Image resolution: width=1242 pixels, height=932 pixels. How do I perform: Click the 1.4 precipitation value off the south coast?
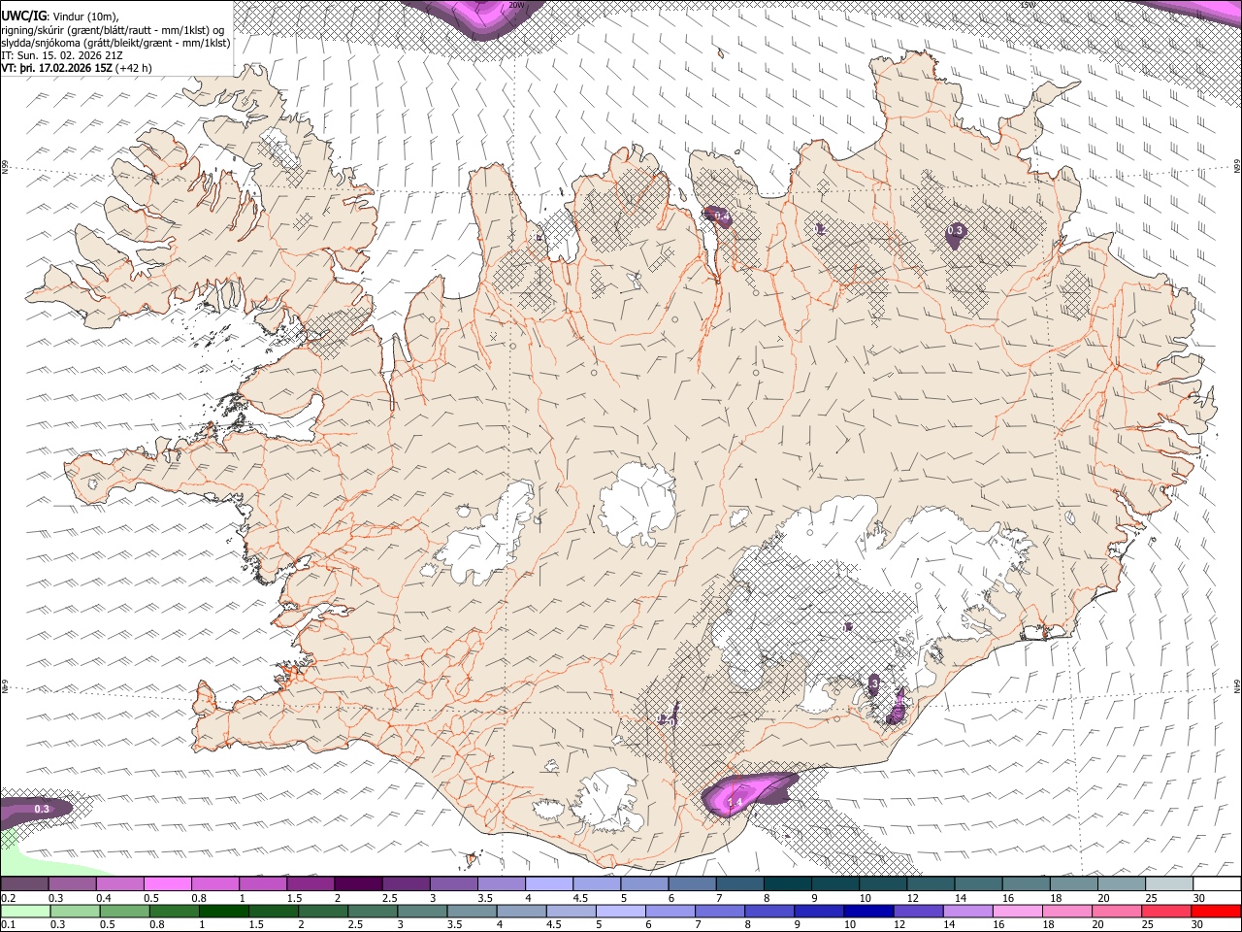pyautogui.click(x=735, y=802)
